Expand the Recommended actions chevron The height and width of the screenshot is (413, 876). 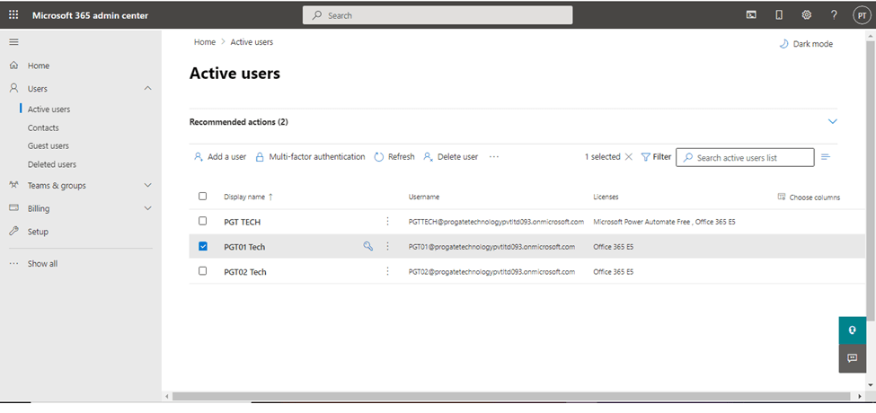[832, 121]
